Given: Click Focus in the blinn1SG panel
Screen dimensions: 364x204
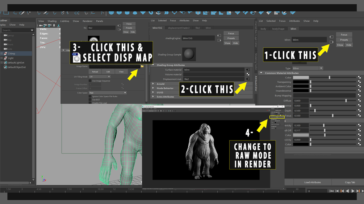Looking at the screenshot, I should pyautogui.click(x=231, y=33).
